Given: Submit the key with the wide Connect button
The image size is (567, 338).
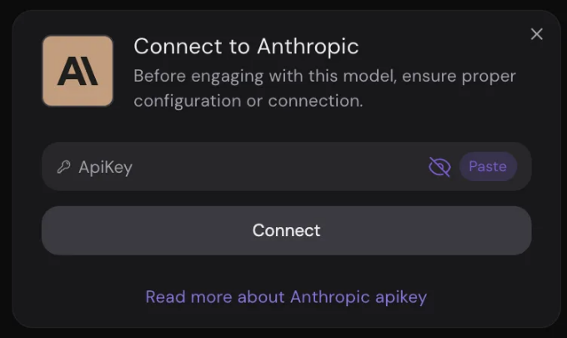Looking at the screenshot, I should (x=286, y=230).
